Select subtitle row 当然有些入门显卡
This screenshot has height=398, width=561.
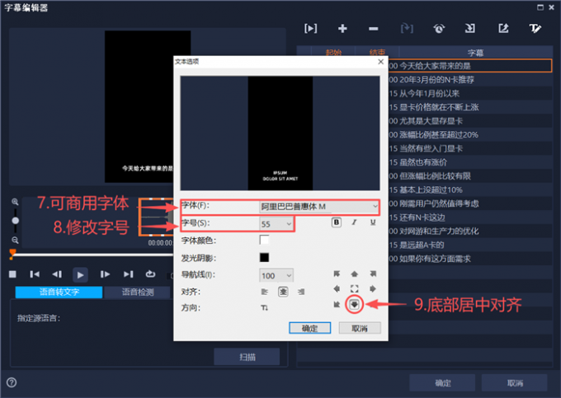(470, 148)
